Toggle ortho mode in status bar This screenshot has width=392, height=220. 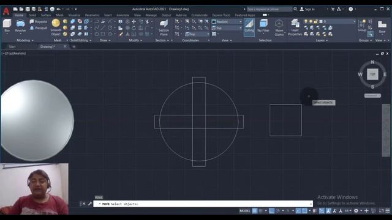pos(272,211)
